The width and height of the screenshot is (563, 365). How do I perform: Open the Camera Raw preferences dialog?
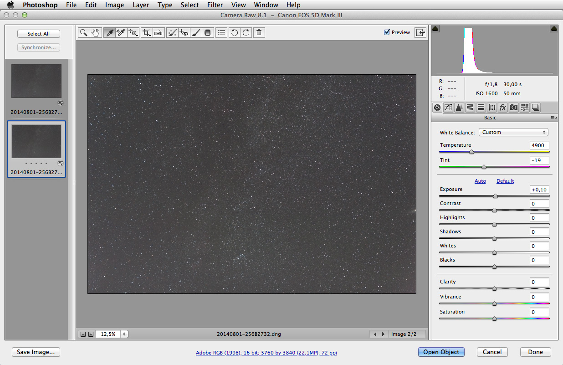coord(221,32)
